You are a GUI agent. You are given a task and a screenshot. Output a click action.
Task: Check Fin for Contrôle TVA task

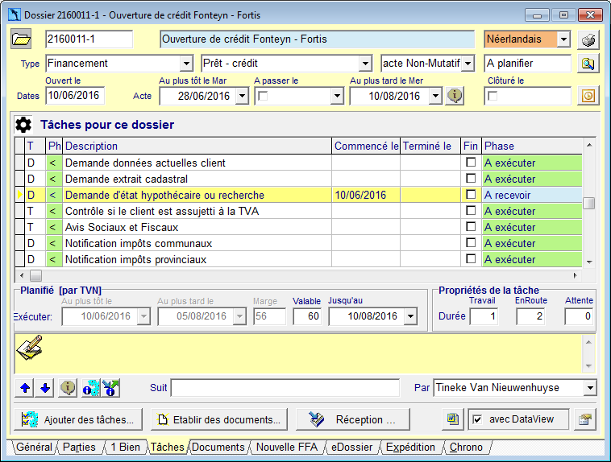tap(471, 211)
